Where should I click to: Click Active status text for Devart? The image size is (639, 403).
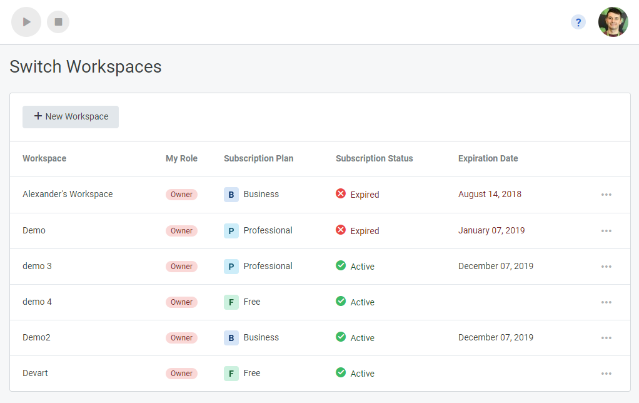[362, 374]
